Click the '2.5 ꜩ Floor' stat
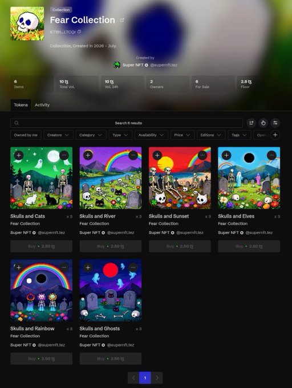Screen dimensions: 292x388 (259, 84)
